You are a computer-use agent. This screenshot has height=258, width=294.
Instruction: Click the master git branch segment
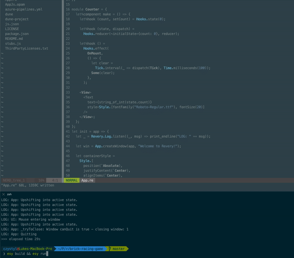point(117,249)
